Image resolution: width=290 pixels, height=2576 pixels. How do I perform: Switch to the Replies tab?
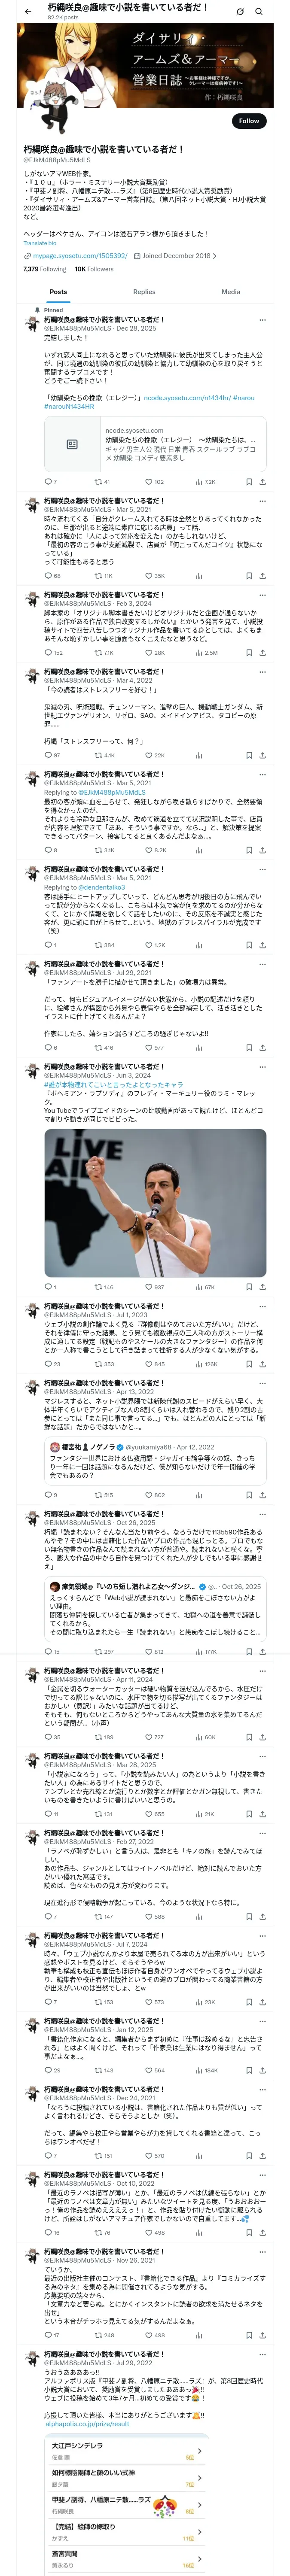click(144, 292)
